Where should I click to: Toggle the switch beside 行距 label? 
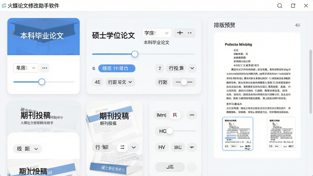tap(184, 82)
